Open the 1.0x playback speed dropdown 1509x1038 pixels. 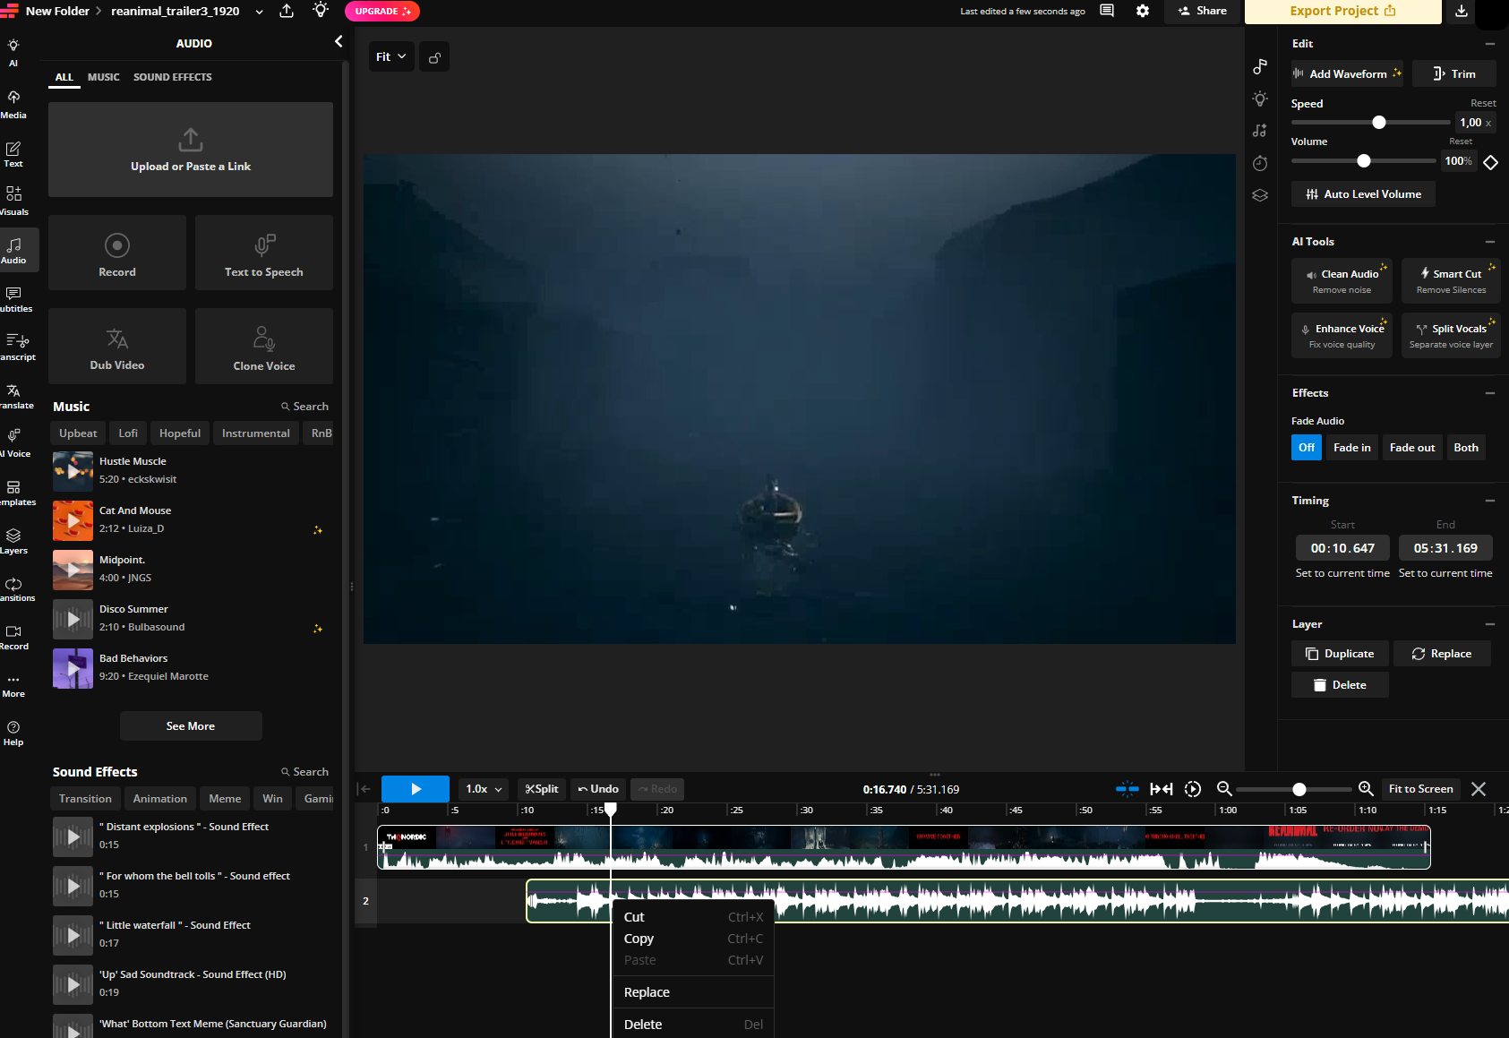pos(484,789)
